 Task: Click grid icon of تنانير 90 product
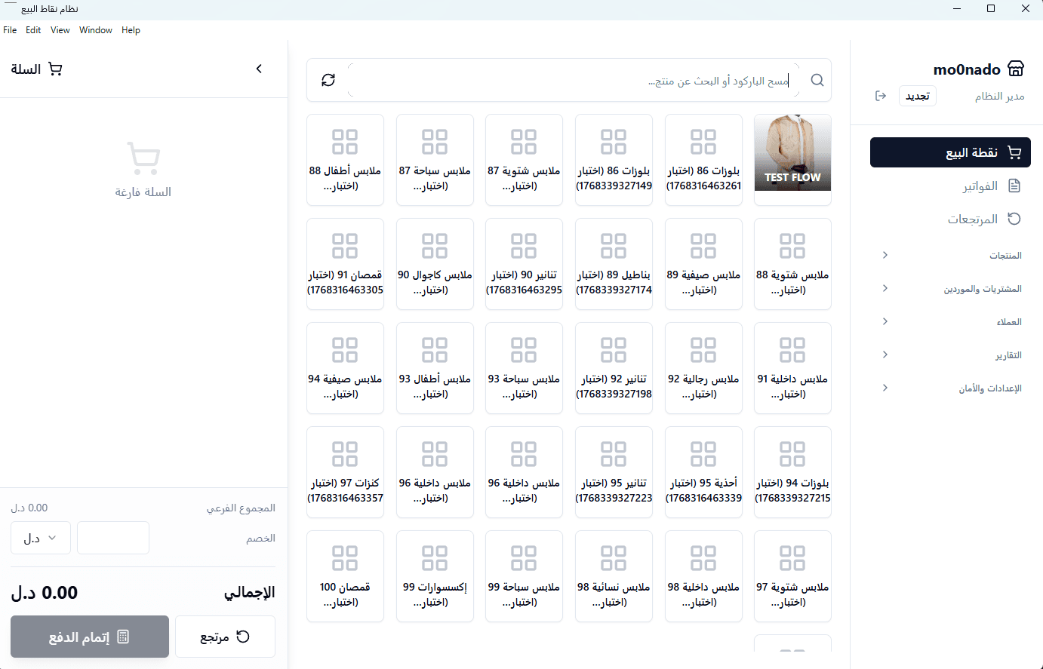524,246
